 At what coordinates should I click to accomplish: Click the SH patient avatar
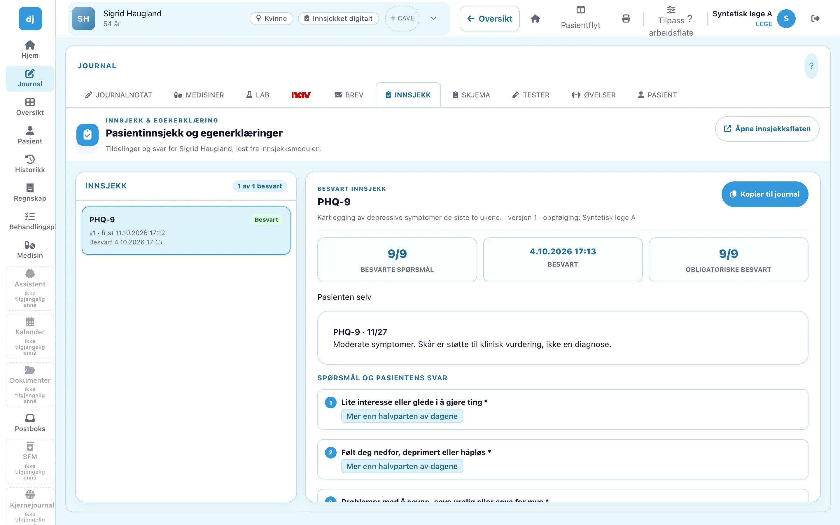click(x=83, y=19)
